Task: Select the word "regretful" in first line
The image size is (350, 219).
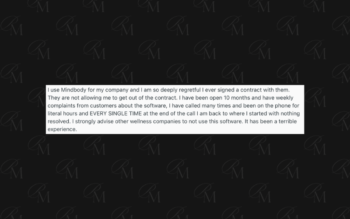Action: tap(190, 90)
